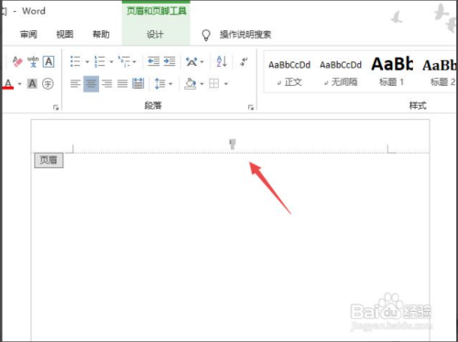The width and height of the screenshot is (458, 342).
Task: Open the Asian Layout icon
Action: pos(191,61)
